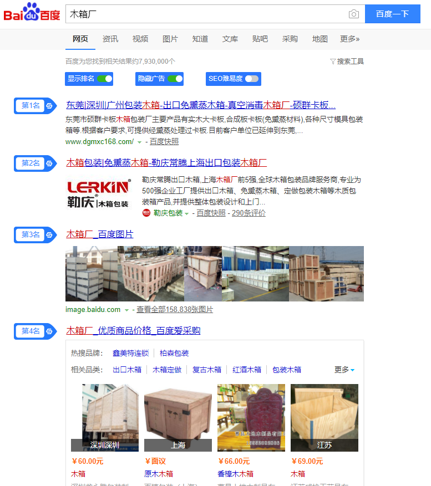Open 木箱包装|免熏蒸木箱-勒庆常腾 result

[x=166, y=163]
